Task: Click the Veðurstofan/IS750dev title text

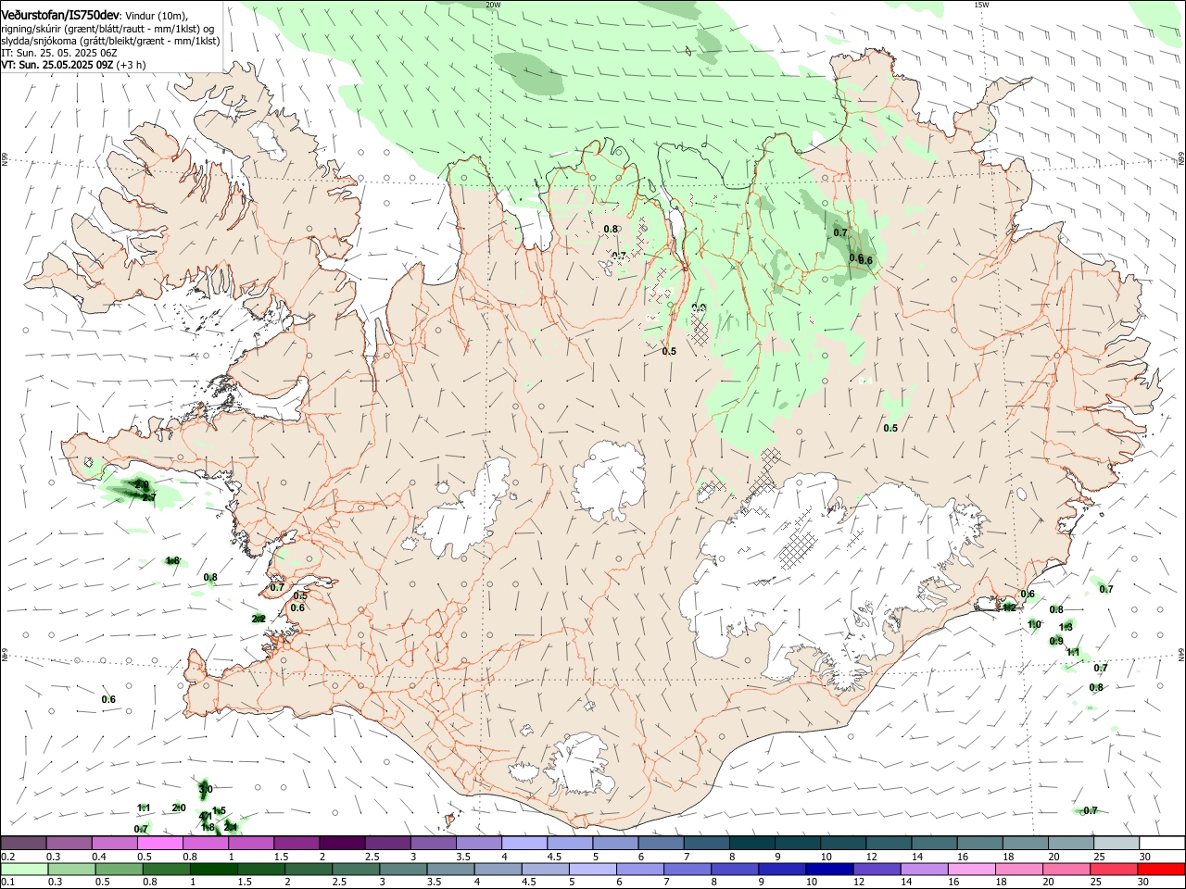Action: pos(60,14)
